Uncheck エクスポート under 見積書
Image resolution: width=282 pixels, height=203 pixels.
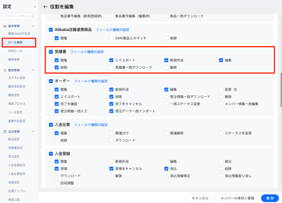click(x=111, y=60)
